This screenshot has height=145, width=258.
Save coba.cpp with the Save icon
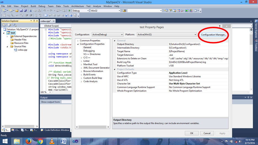21,11
